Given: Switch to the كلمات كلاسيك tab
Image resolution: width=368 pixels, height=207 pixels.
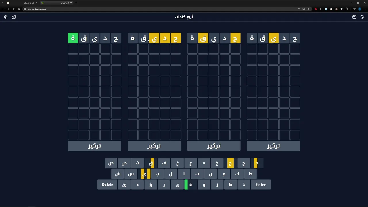Looking at the screenshot, I should click(22, 3).
